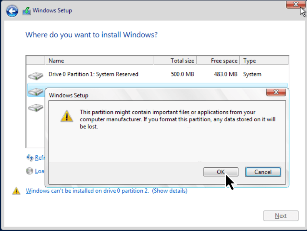Screen dimensions: 307x231
Task: Click the partition warning message text
Action: click(x=177, y=119)
